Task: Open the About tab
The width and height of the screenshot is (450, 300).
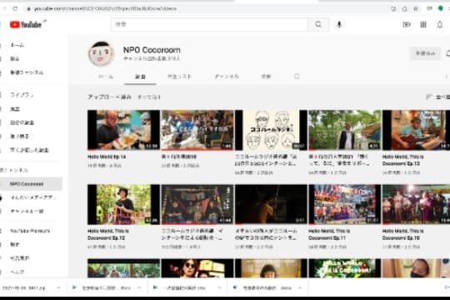Action: click(266, 77)
